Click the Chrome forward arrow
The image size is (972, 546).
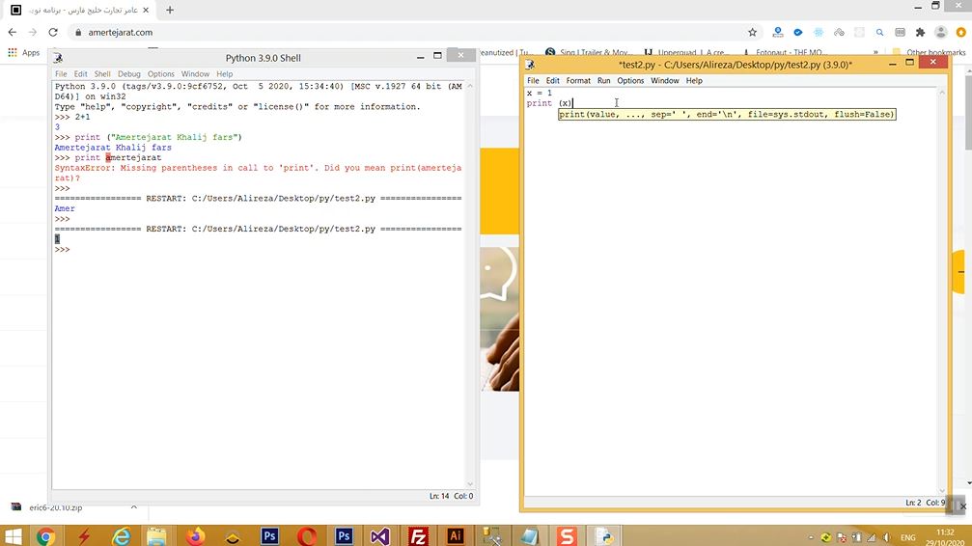coord(32,32)
